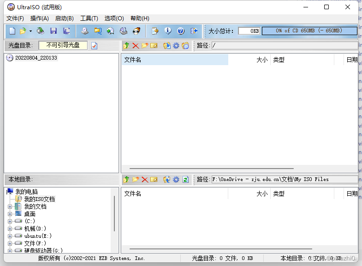The width and height of the screenshot is (362, 266).
Task: Click the Up folder icon in 本地目录 toolbar
Action: point(126,180)
